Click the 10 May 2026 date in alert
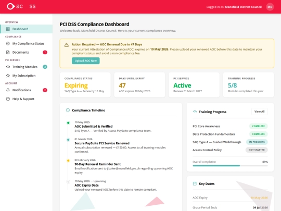Image resolution: width=281 pixels, height=211 pixels. (159, 49)
